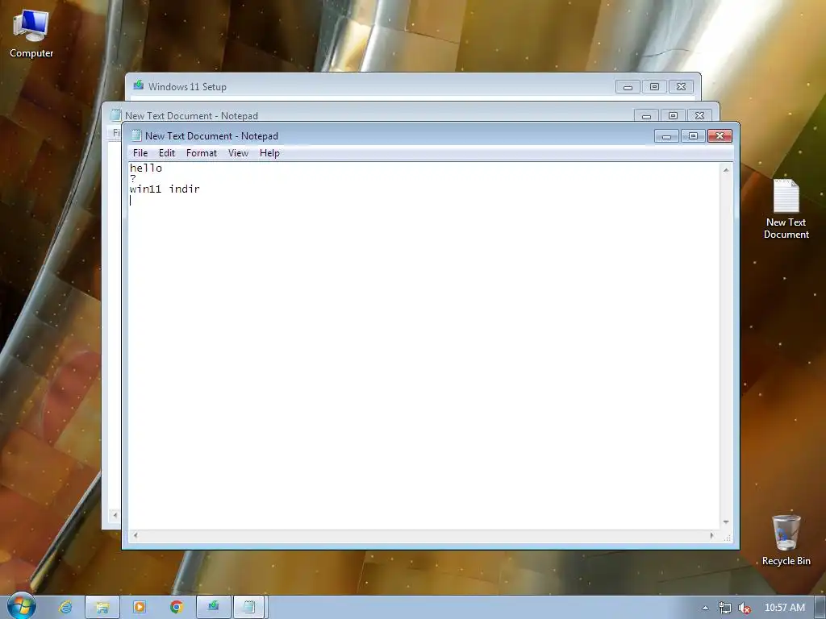
Task: Open the Format menu in Notepad
Action: [x=201, y=153]
